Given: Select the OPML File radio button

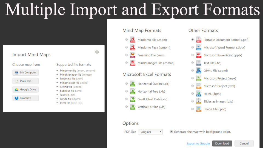Looking at the screenshot, I should pyautogui.click(x=193, y=70).
